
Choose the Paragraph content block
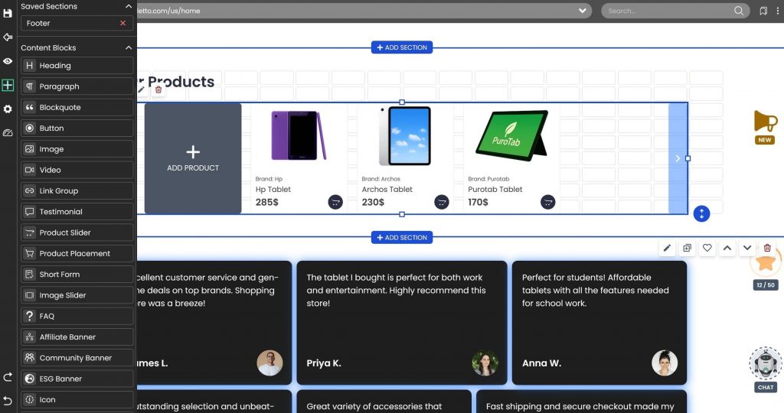point(77,86)
